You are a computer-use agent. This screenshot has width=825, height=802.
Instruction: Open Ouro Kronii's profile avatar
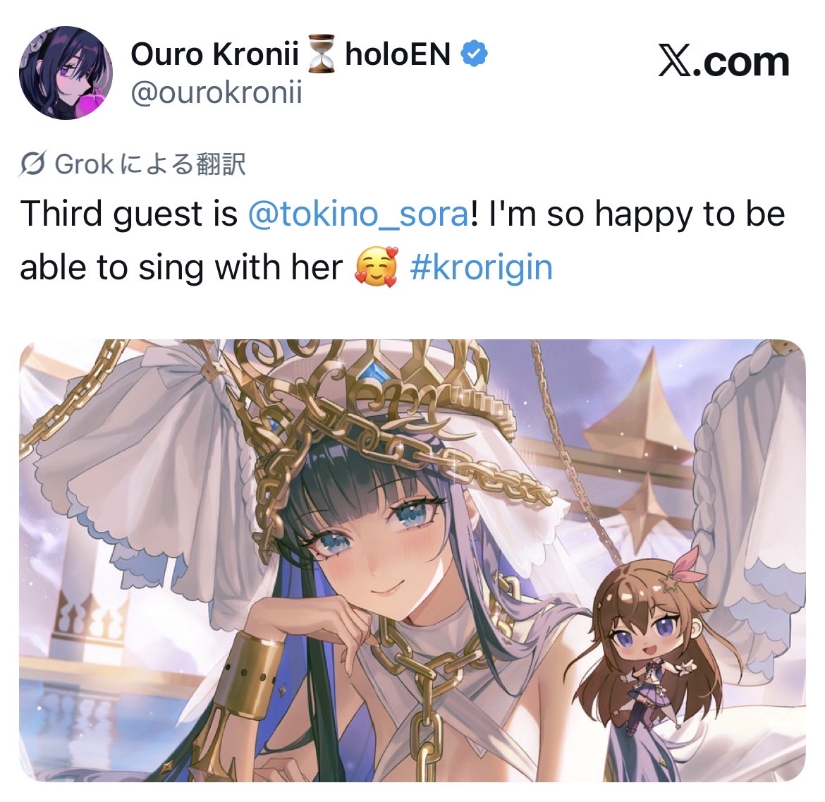[66, 73]
